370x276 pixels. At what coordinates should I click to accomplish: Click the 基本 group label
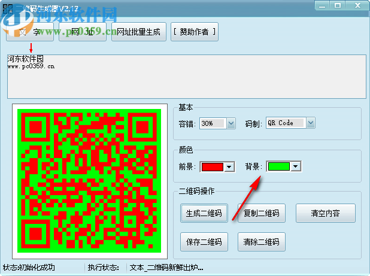point(186,107)
